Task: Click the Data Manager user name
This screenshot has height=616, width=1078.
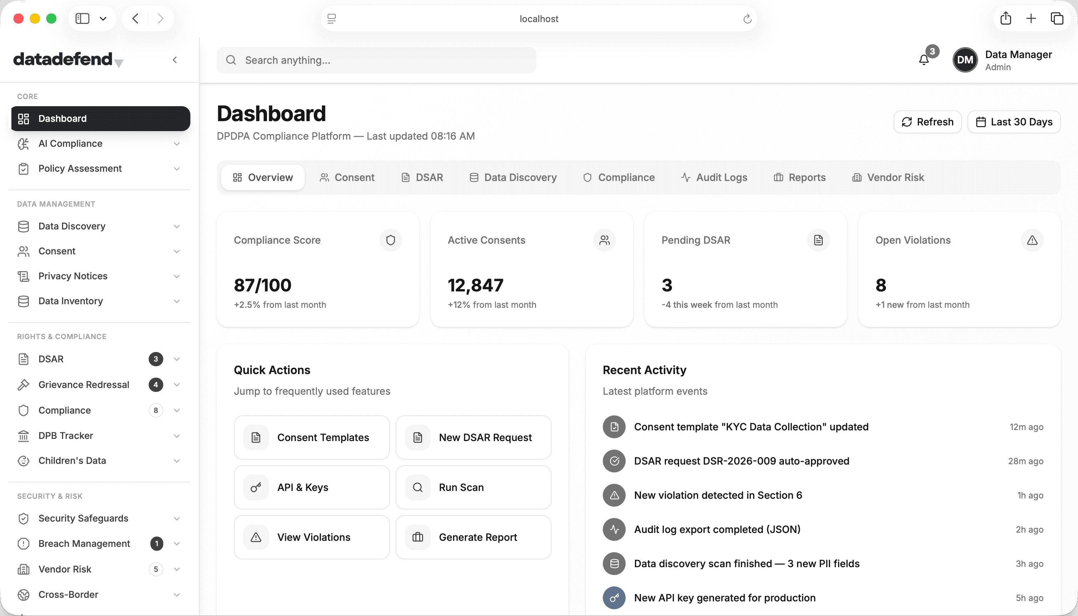Action: [x=1018, y=55]
